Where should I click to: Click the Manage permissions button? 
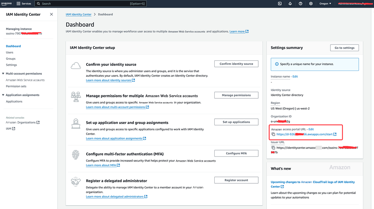(236, 95)
